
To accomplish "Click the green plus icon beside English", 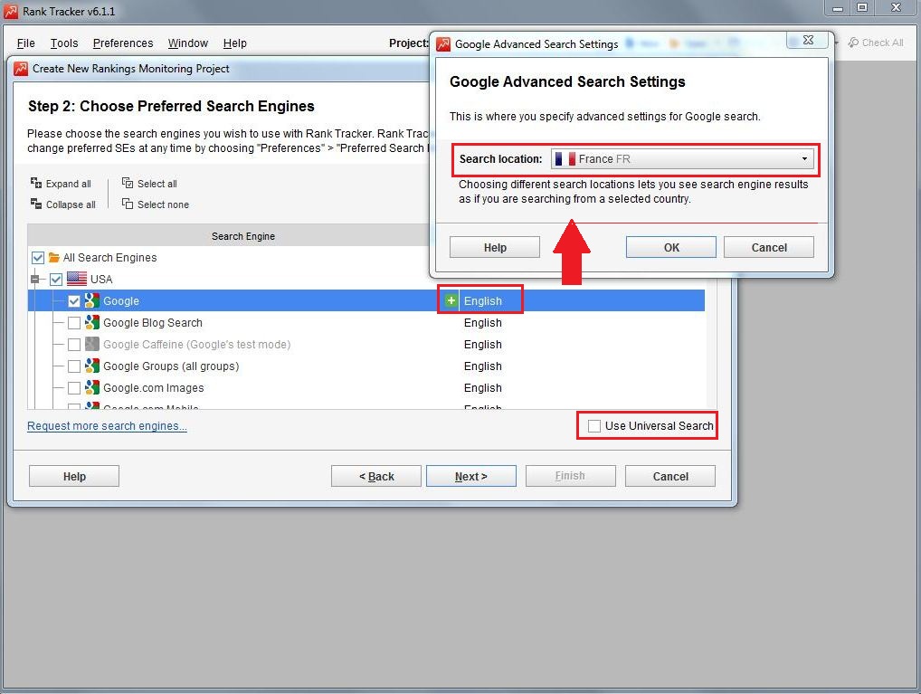I will click(x=451, y=301).
